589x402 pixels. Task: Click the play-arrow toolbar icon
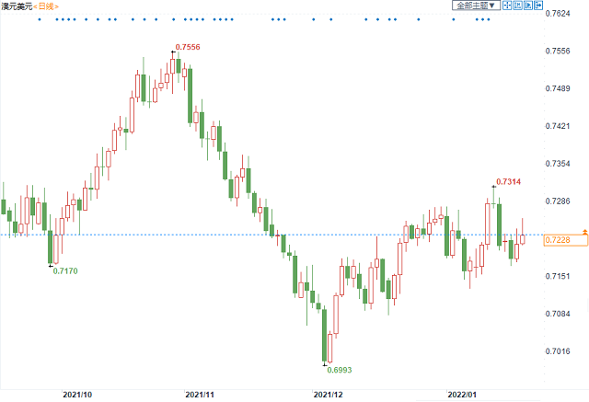pyautogui.click(x=529, y=6)
